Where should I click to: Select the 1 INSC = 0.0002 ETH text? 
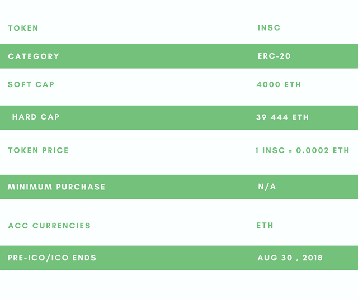303,150
